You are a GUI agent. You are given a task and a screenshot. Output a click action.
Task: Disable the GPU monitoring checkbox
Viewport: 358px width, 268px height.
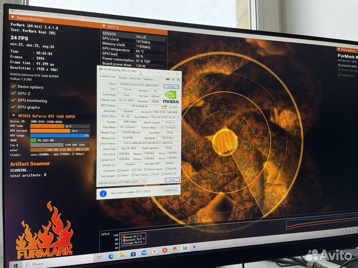pyautogui.click(x=13, y=100)
